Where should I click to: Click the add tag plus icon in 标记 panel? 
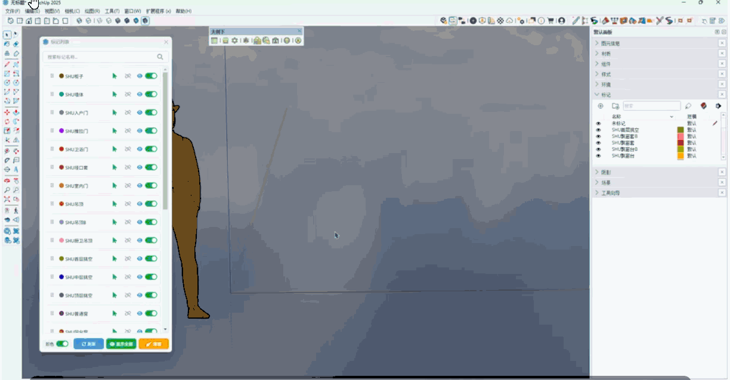(601, 106)
